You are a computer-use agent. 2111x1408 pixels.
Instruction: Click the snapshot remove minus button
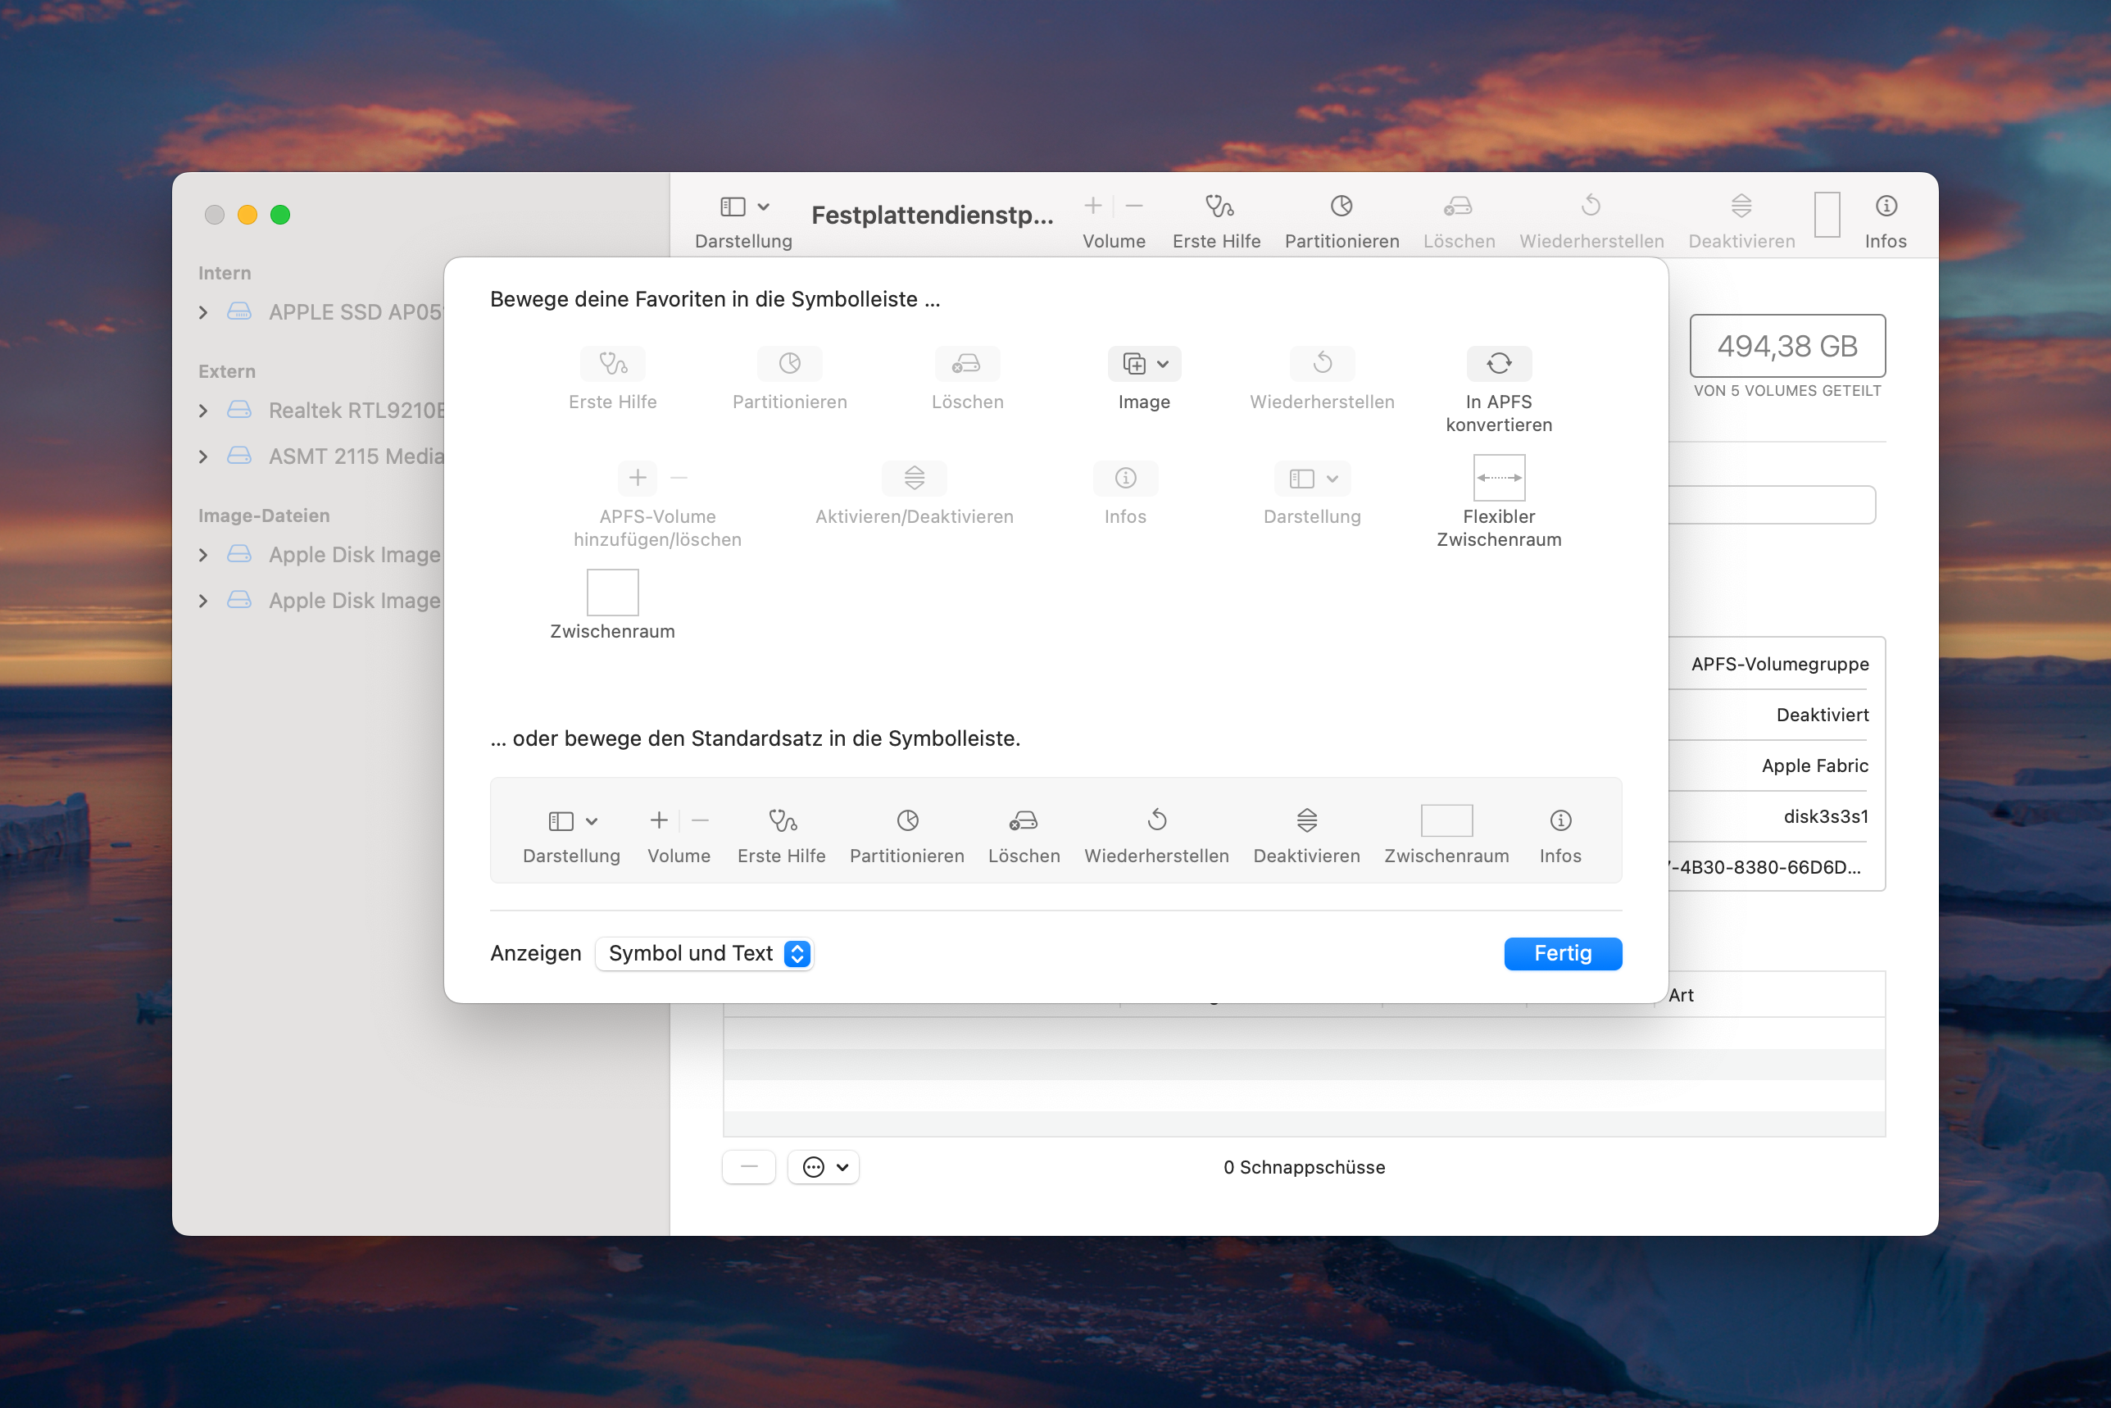pyautogui.click(x=749, y=1167)
